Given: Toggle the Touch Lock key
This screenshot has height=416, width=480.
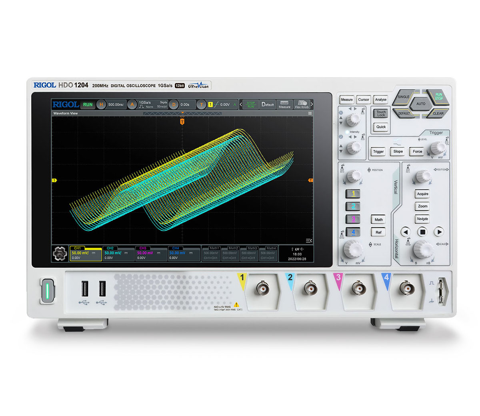Looking at the screenshot, I should [381, 114].
